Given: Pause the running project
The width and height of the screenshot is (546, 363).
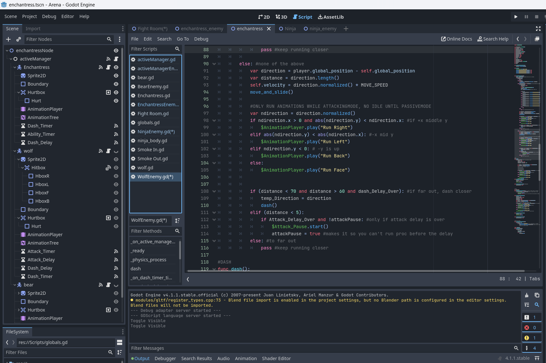Looking at the screenshot, I should (x=526, y=17).
